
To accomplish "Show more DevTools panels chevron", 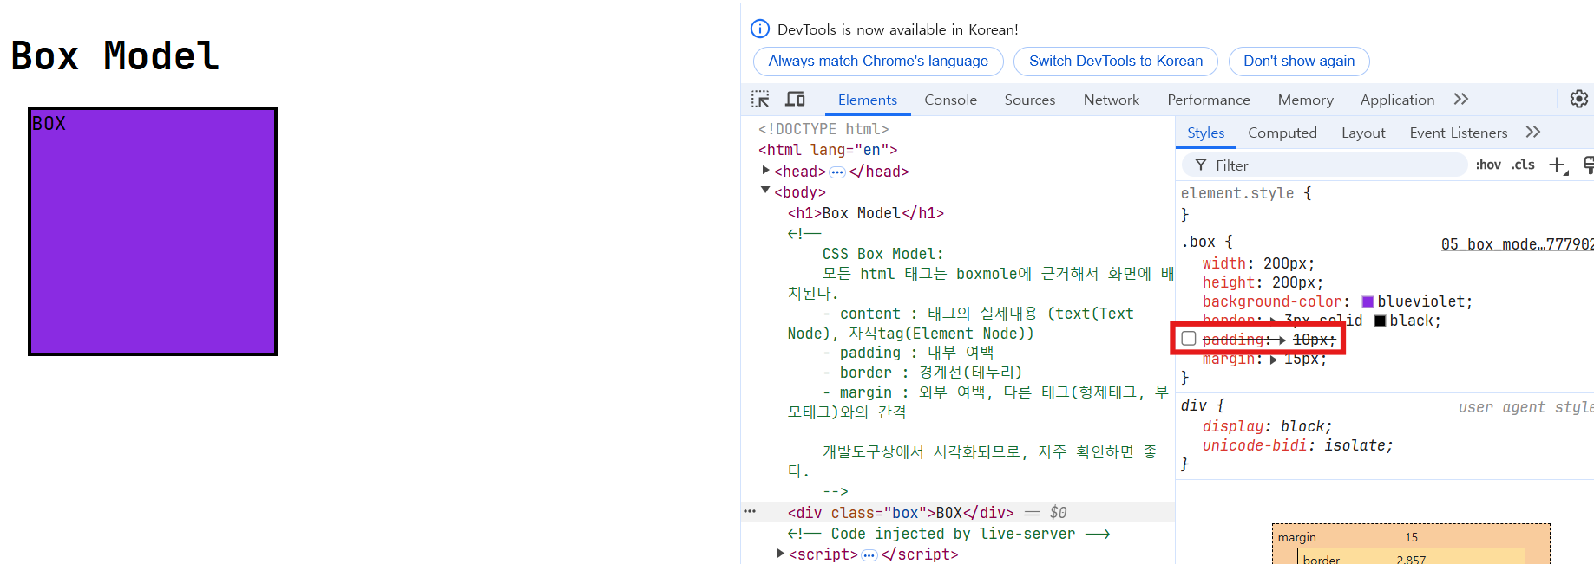I will pos(1461,99).
